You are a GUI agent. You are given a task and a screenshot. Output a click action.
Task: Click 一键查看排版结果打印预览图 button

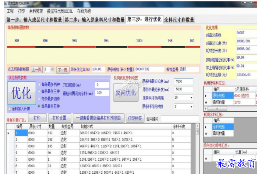coord(98,118)
